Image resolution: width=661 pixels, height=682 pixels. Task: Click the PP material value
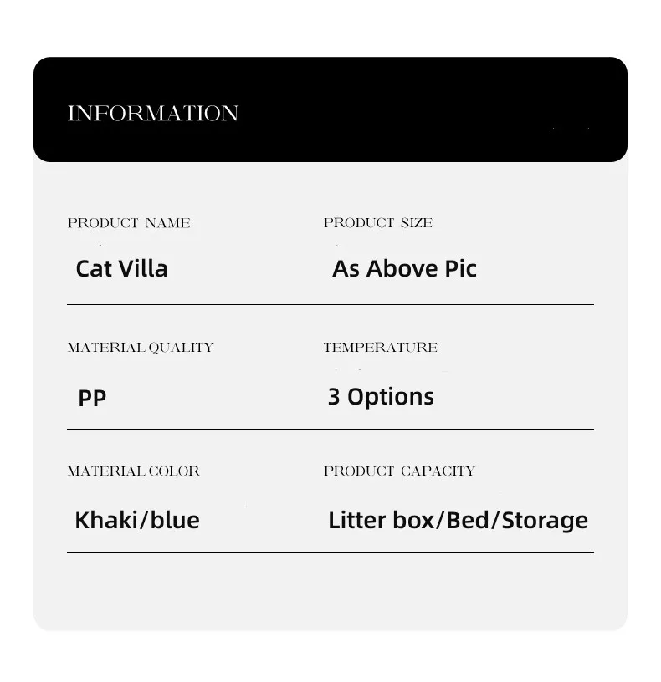(92, 398)
